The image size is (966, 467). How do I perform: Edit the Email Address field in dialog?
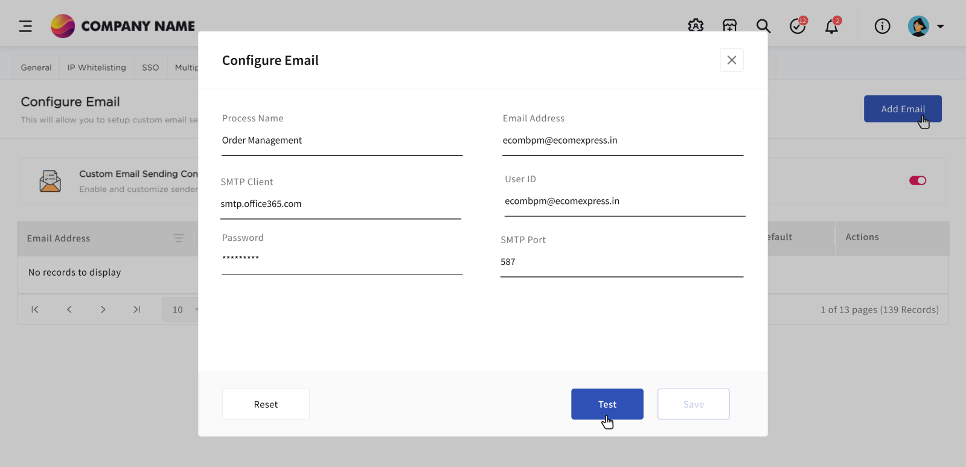coord(622,141)
